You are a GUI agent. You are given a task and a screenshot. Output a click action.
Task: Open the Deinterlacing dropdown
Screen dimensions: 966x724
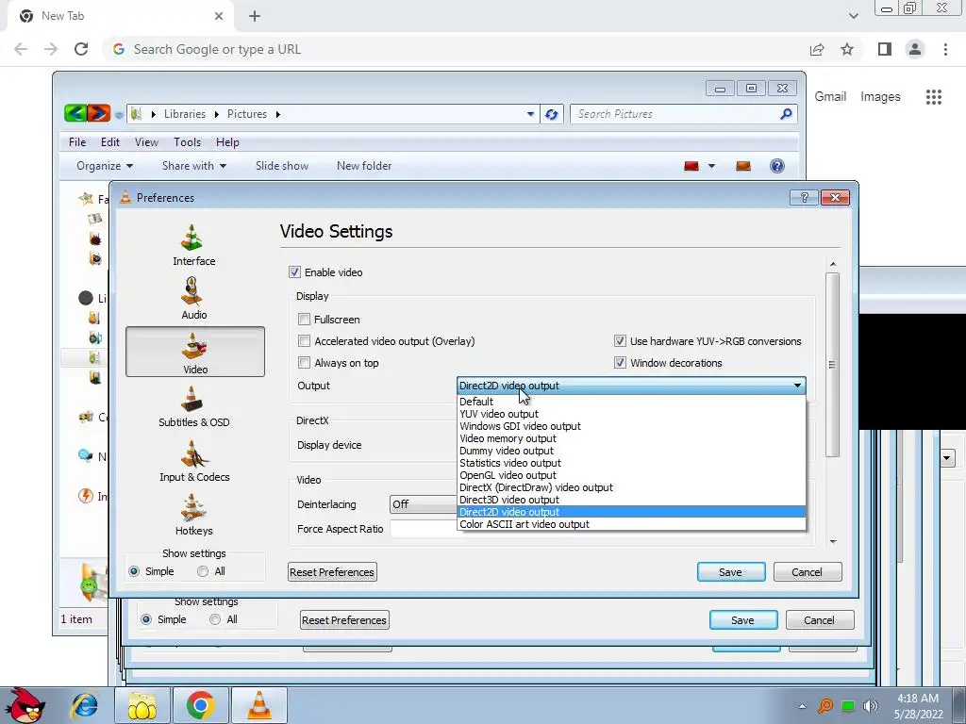(424, 504)
